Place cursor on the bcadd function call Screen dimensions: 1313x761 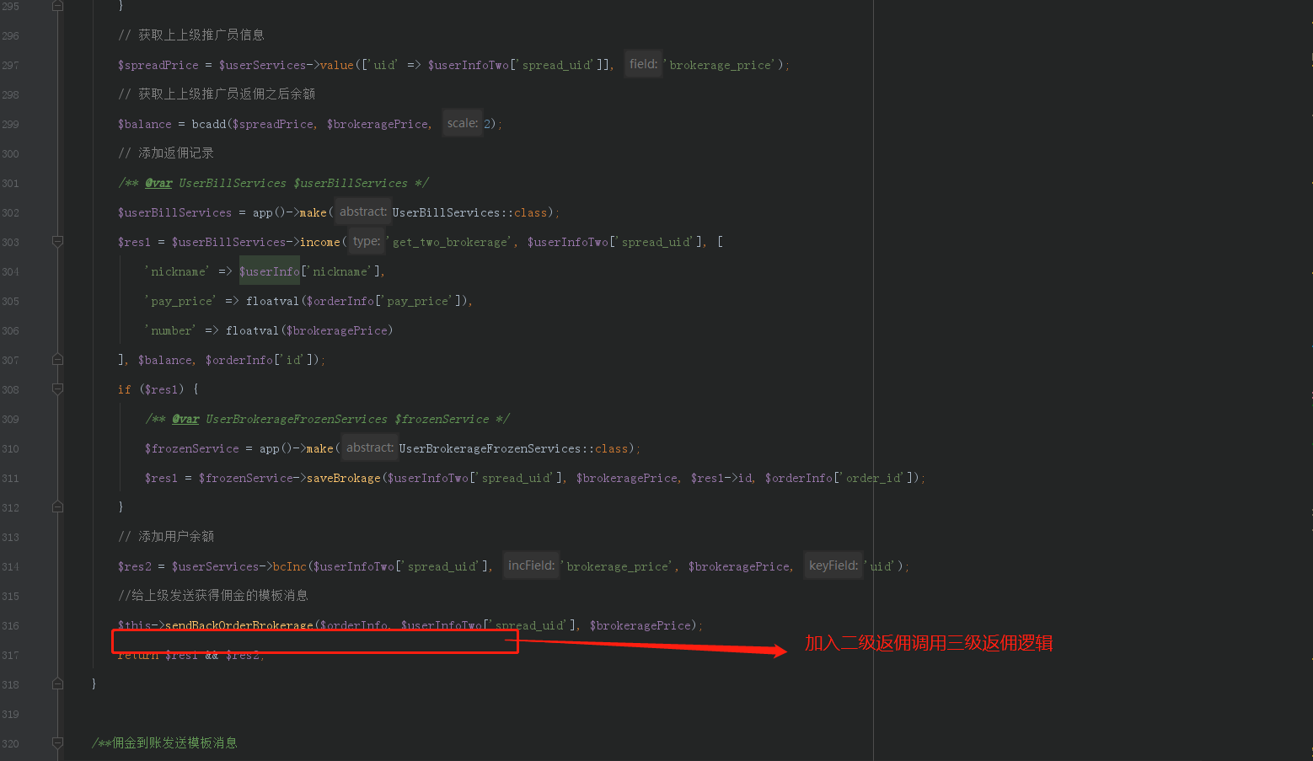coord(209,124)
